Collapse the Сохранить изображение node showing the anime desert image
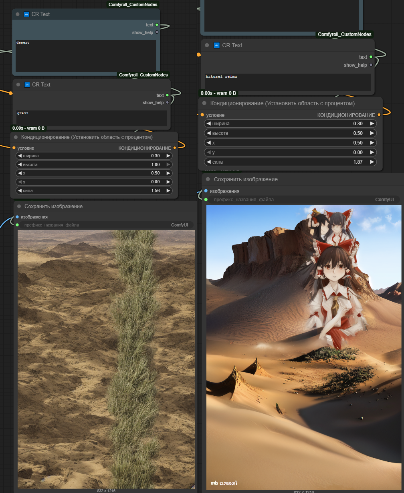This screenshot has height=493, width=404. pos(208,179)
